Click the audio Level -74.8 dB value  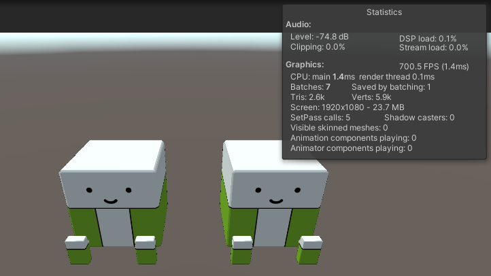click(319, 37)
